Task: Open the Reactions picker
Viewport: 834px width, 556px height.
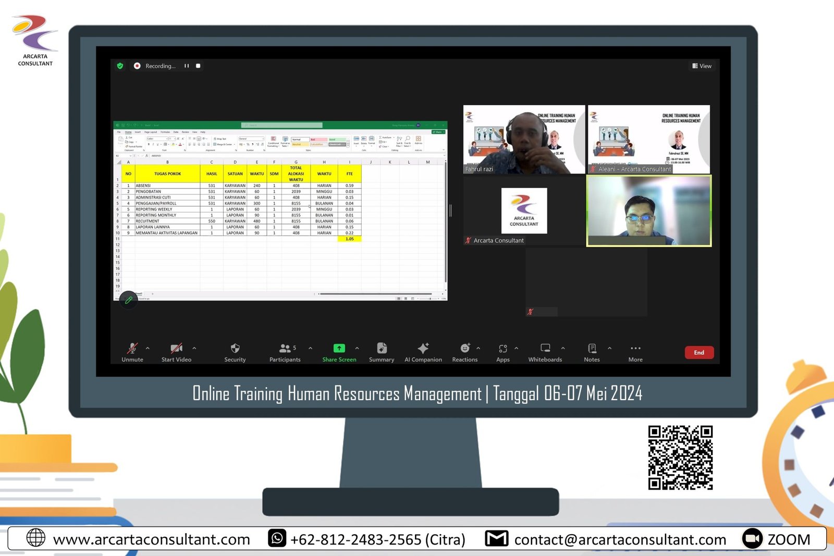Action: [465, 352]
